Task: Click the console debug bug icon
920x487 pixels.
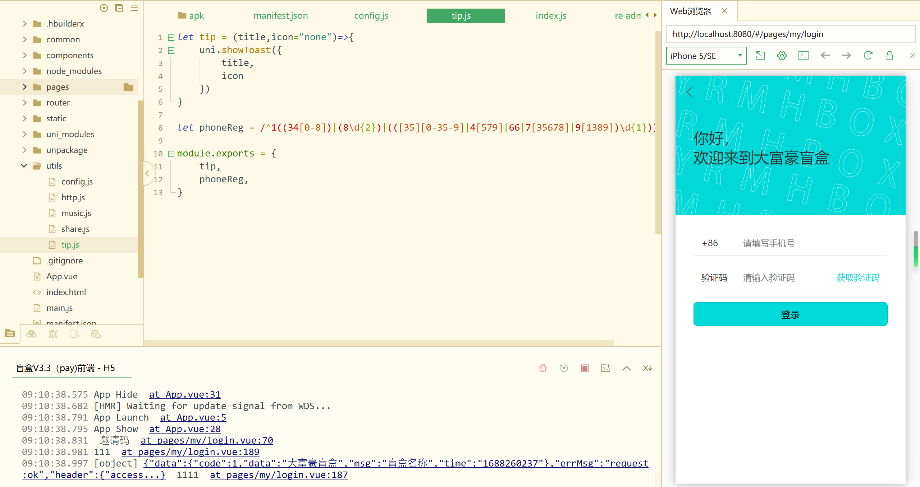Action: point(543,368)
